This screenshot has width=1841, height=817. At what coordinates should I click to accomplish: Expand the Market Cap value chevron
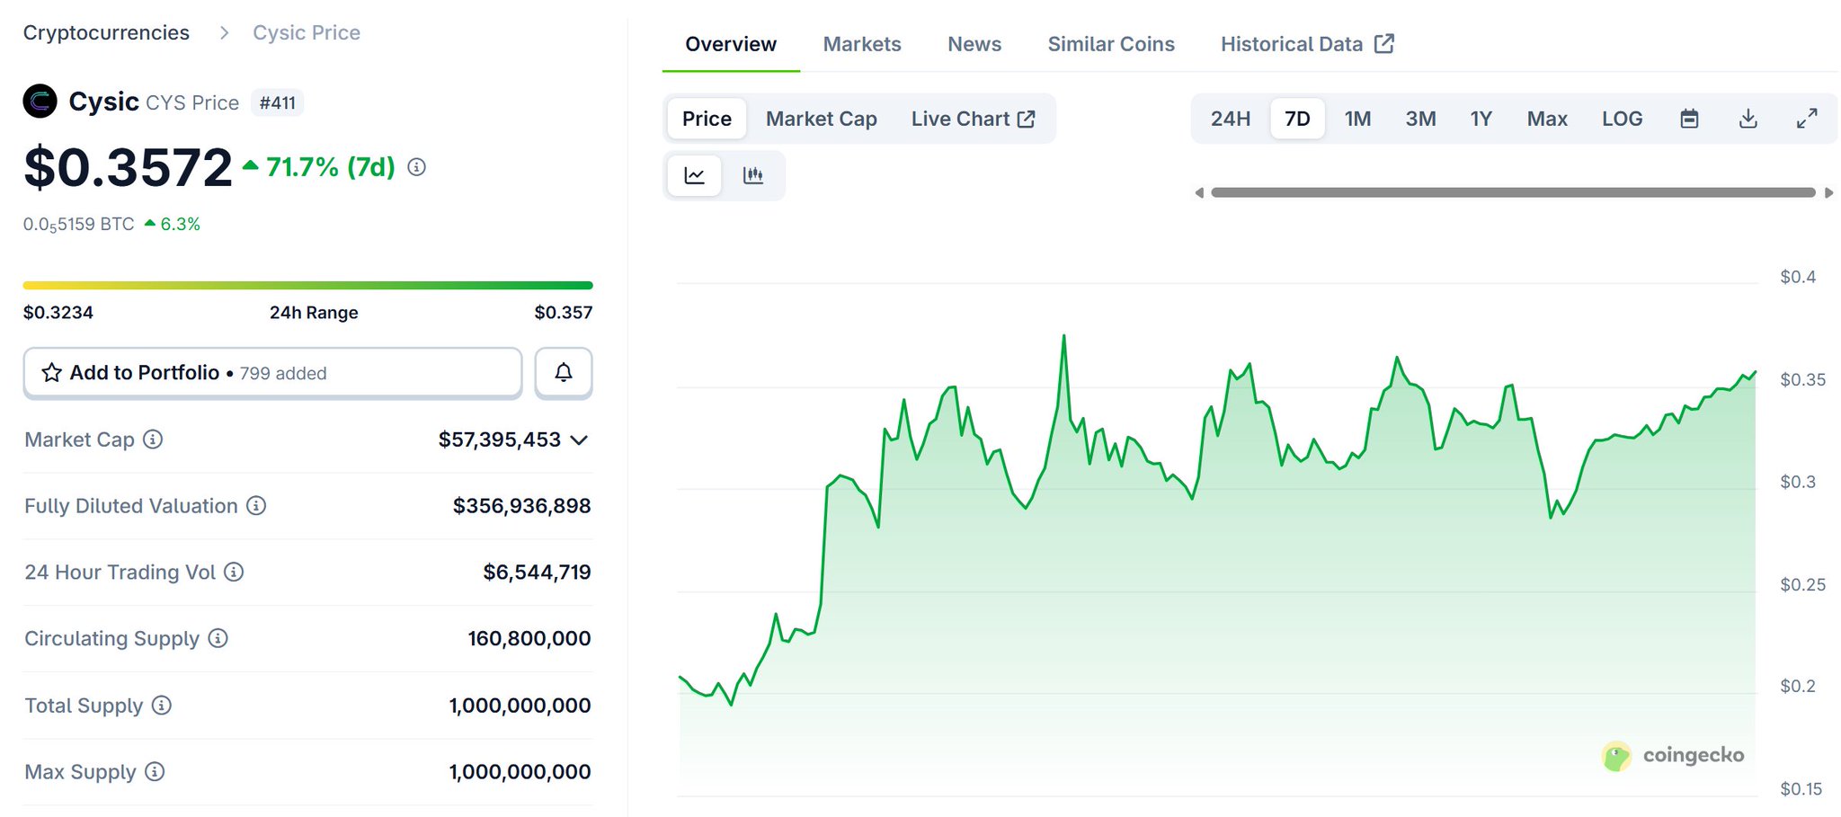point(580,440)
